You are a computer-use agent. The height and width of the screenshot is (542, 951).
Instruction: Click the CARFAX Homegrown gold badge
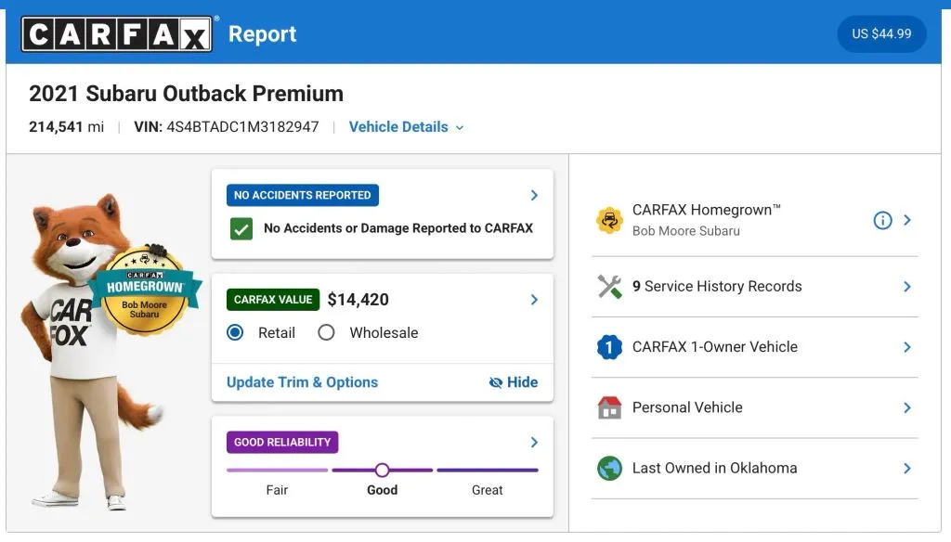point(144,291)
